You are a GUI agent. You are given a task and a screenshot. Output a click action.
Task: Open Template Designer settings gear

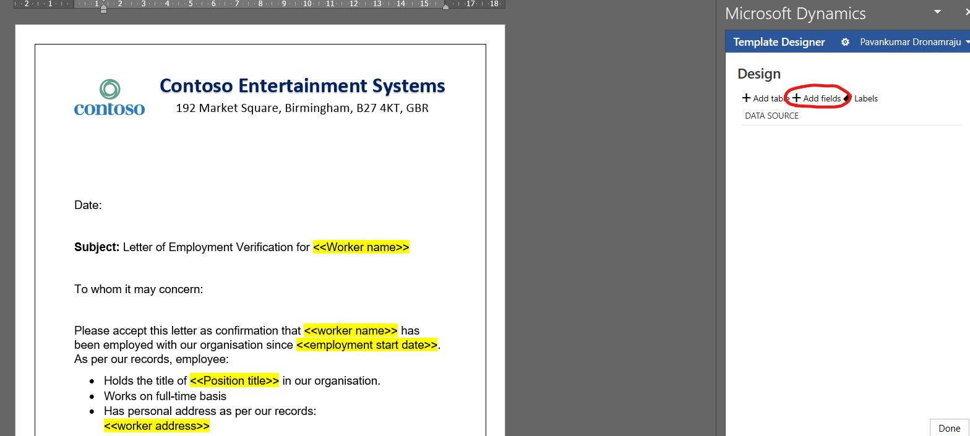click(845, 42)
